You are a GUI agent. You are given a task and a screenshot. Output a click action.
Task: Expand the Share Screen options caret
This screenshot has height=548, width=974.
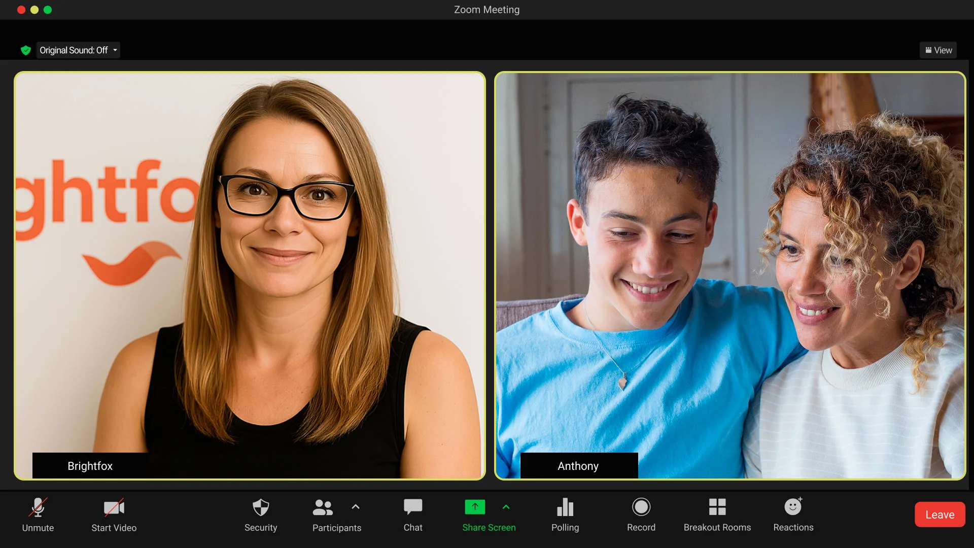click(506, 507)
